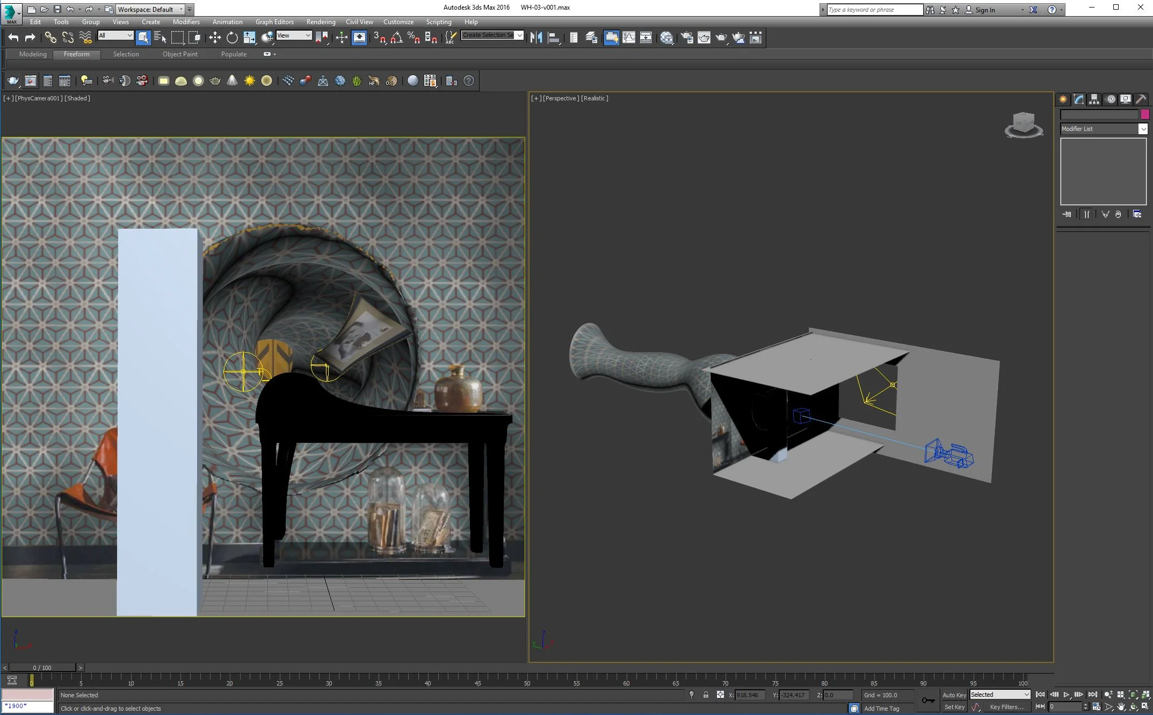This screenshot has height=715, width=1153.
Task: Click the Pan View hand icon
Action: point(1121,707)
